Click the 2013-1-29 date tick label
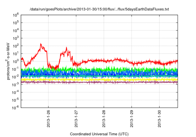The height and width of the screenshot is (137, 196). tap(131, 119)
